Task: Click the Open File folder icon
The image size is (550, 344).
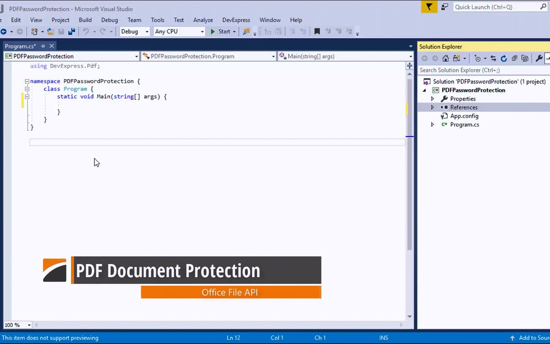Action: 50,32
